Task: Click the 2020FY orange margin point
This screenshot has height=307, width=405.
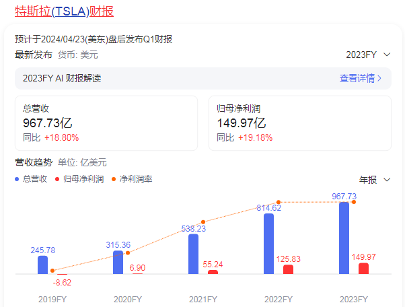Action: [128, 252]
